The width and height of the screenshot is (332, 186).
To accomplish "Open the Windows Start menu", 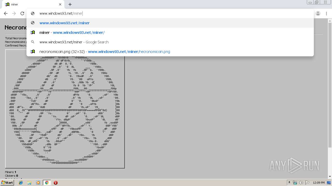I will click(7, 182).
